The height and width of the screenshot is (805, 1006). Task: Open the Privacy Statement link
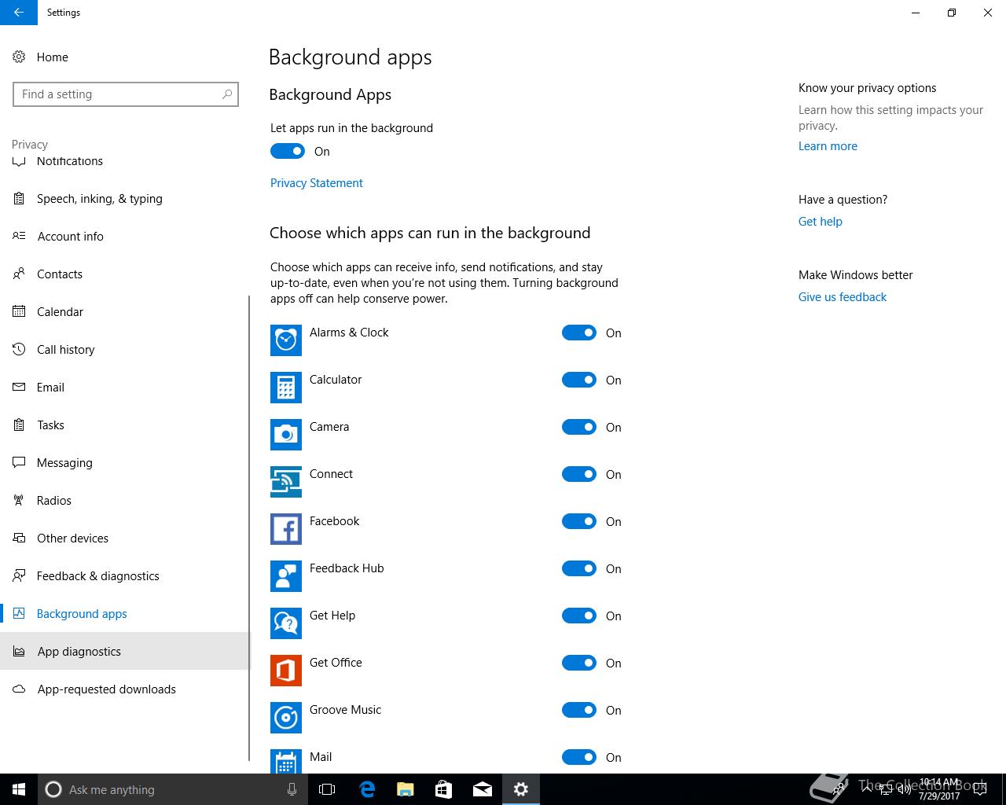(317, 183)
